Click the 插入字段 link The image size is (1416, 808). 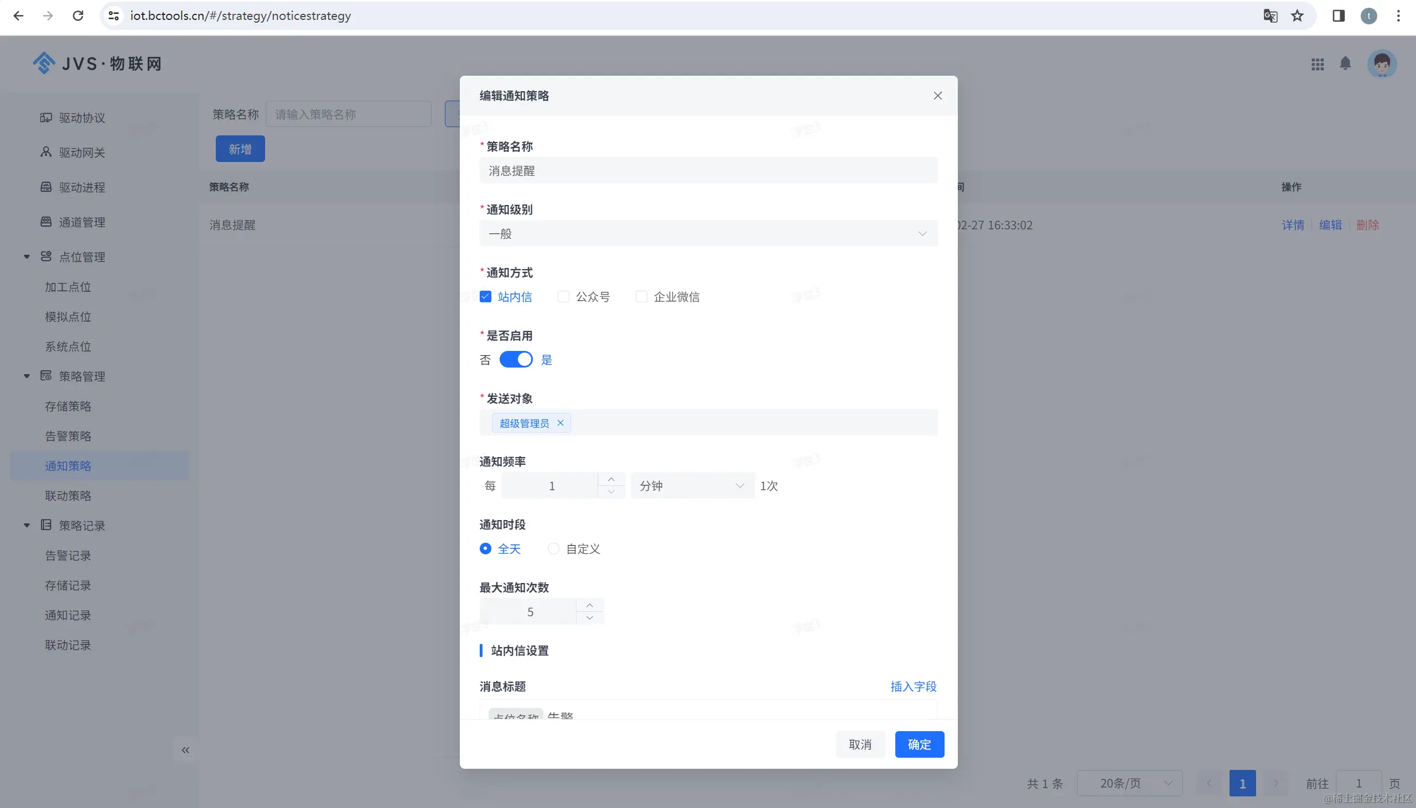[913, 686]
